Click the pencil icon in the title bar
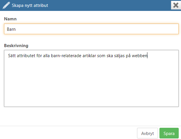The height and width of the screenshot is (139, 181). pyautogui.click(x=6, y=5)
